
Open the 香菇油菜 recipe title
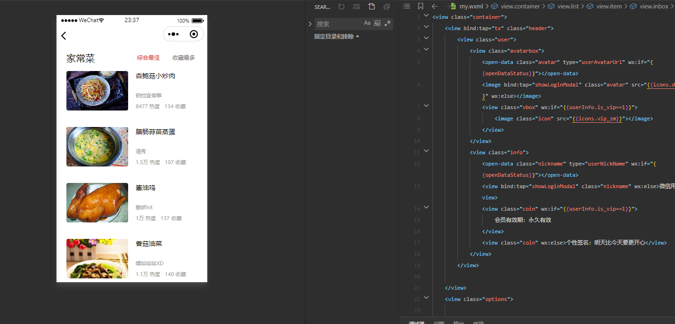pos(149,244)
